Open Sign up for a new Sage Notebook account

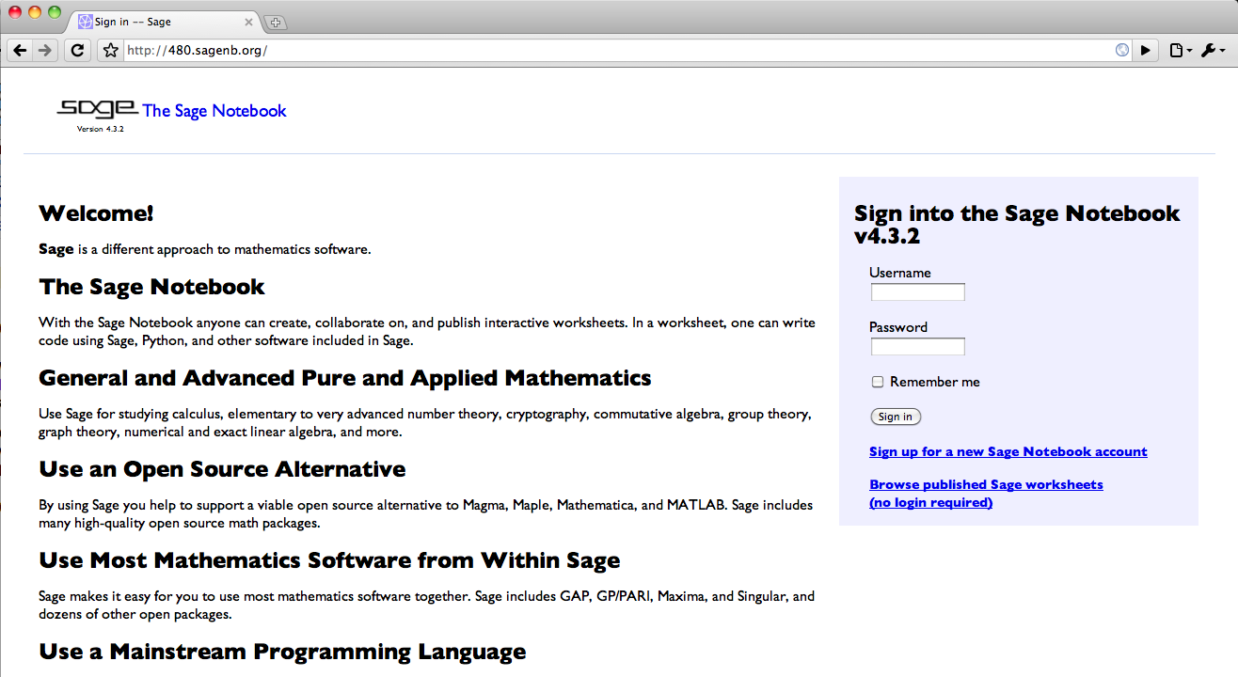(1008, 452)
